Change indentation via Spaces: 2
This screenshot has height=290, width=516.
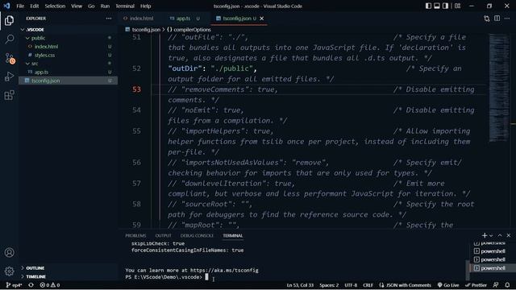click(329, 285)
